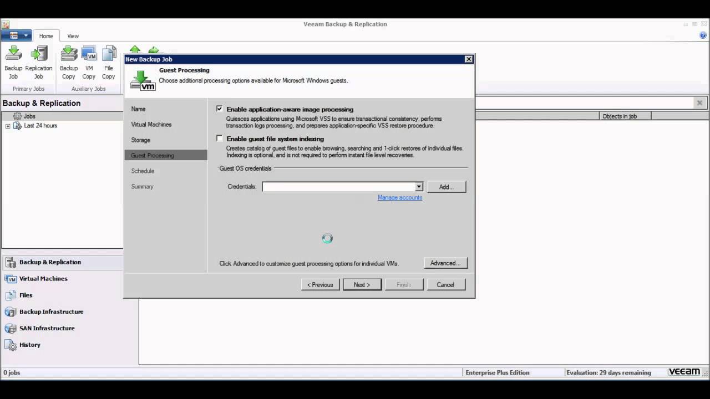Open the SAN Infrastructure sidebar section

(x=62, y=329)
